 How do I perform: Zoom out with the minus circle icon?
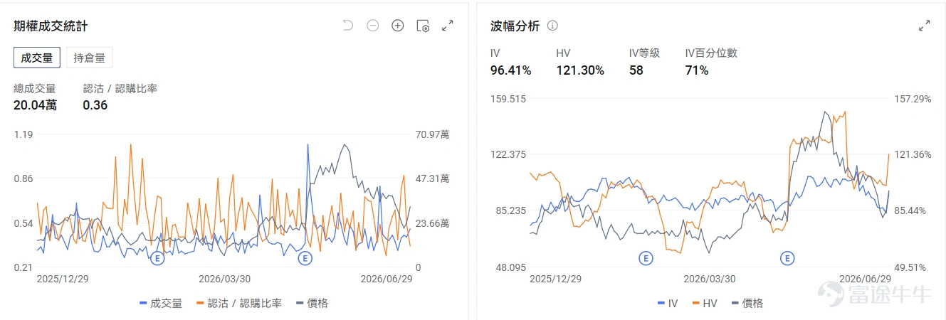point(372,26)
